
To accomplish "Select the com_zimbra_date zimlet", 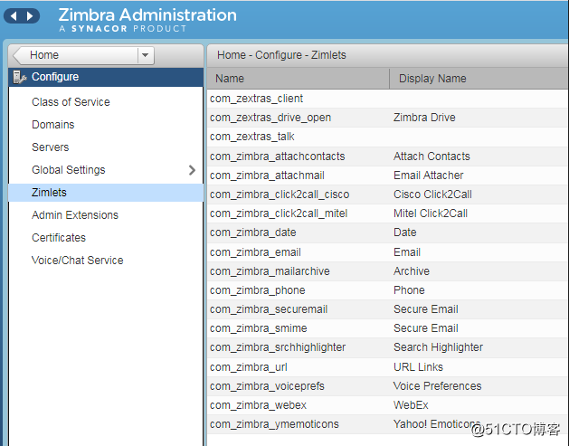I will 253,232.
